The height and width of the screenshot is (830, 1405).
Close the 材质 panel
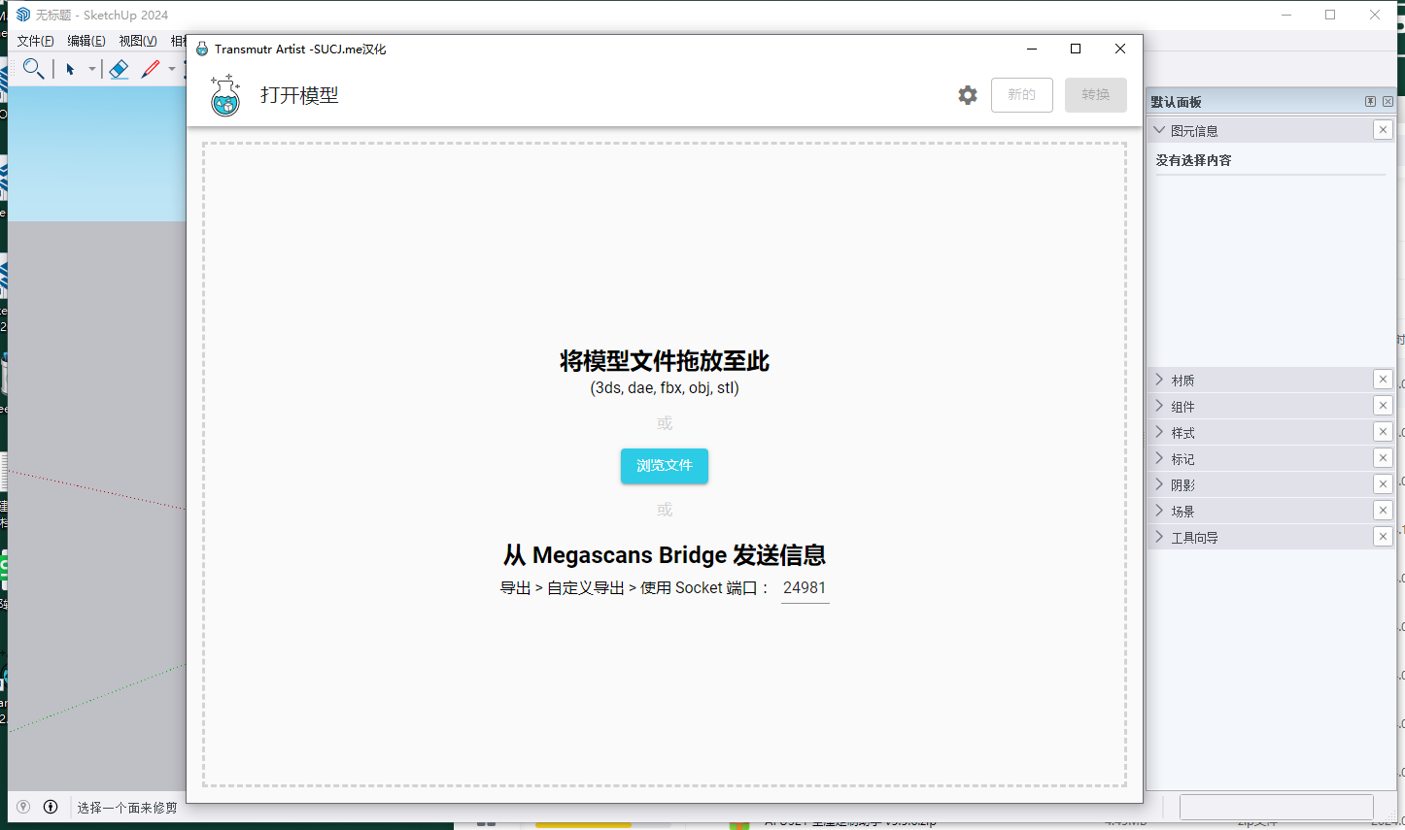point(1383,380)
